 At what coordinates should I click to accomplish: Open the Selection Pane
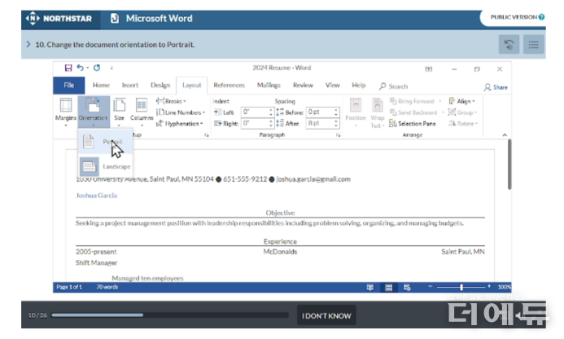pyautogui.click(x=413, y=124)
